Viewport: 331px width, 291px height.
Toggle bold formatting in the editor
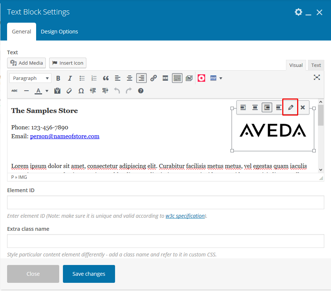point(58,78)
